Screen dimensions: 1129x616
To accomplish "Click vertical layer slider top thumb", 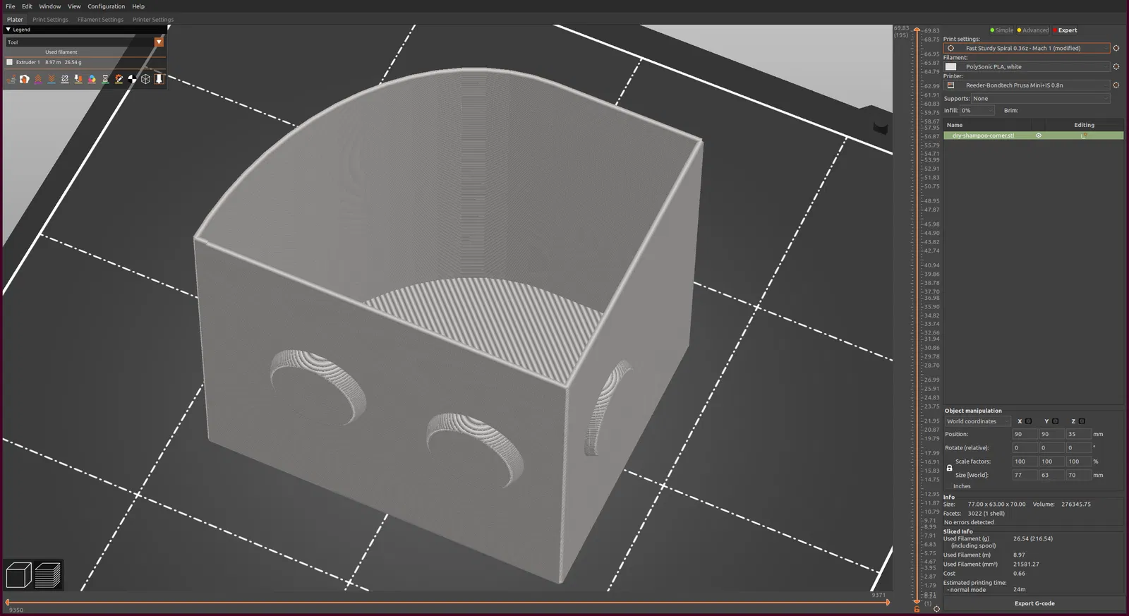I will 917,30.
